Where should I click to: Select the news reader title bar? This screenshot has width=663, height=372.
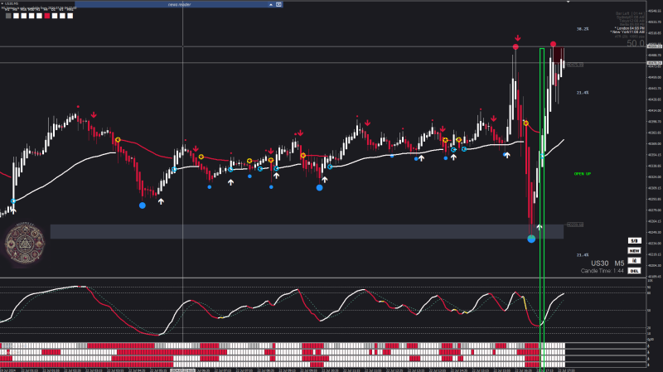[179, 5]
